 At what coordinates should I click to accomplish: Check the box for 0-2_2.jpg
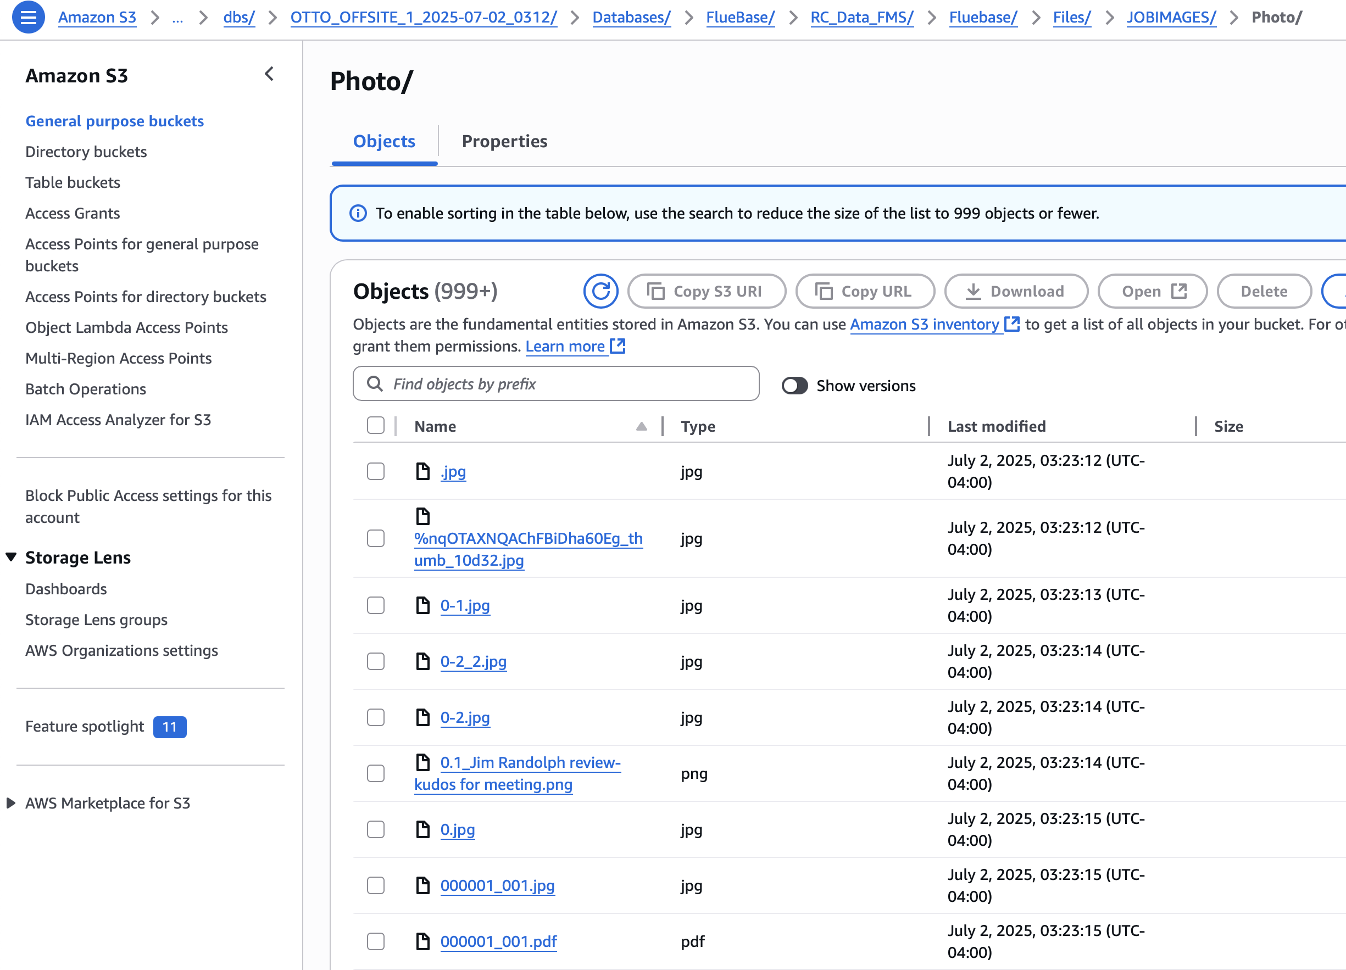(376, 661)
